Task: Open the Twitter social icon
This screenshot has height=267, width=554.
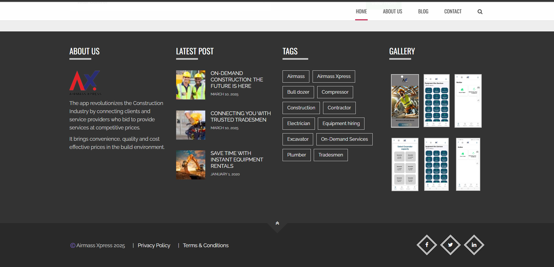Action: coord(450,245)
